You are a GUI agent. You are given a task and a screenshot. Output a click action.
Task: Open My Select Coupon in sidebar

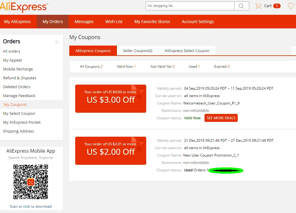pyautogui.click(x=19, y=113)
